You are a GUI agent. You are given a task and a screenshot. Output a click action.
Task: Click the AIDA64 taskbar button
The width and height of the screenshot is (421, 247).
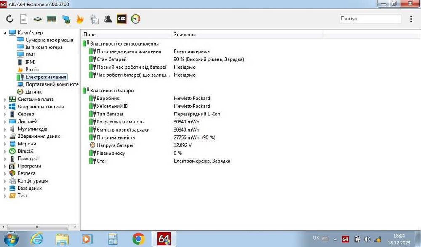pyautogui.click(x=164, y=239)
